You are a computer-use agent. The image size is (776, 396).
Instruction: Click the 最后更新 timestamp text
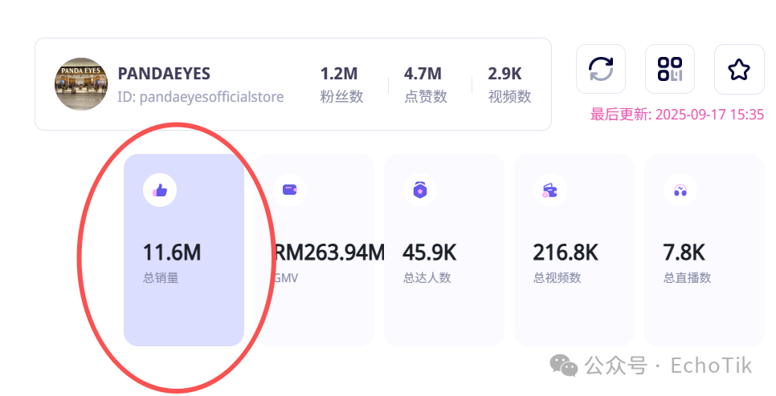(x=677, y=115)
